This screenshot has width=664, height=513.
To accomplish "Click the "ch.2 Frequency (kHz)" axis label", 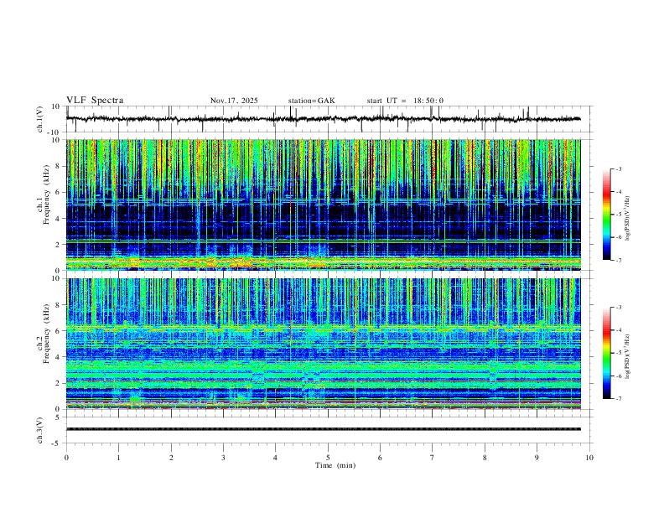I will [x=43, y=334].
